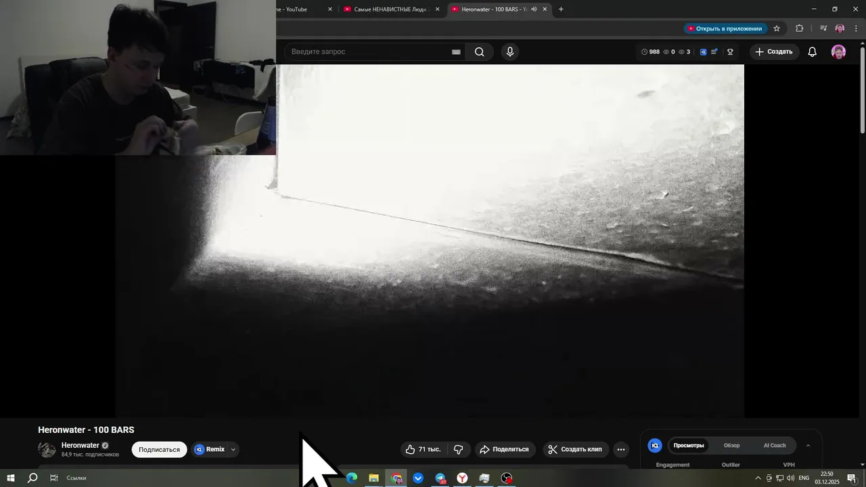This screenshot has height=487, width=866.
Task: Click the Создать клип button
Action: (x=575, y=449)
